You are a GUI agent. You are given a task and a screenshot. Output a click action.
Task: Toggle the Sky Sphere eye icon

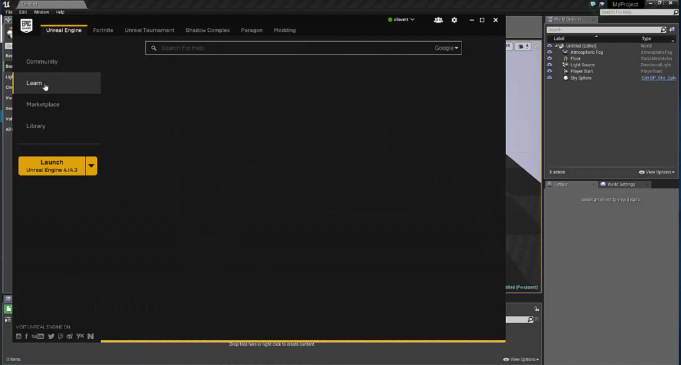point(549,78)
